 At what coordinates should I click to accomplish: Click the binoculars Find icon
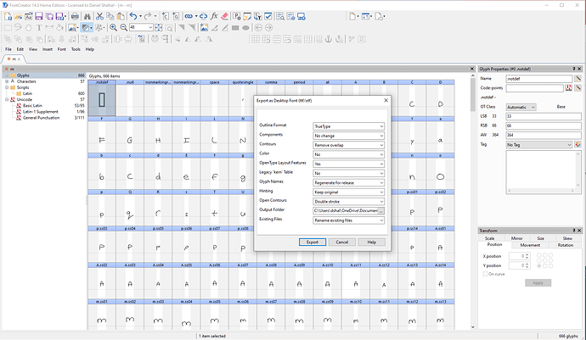point(87,16)
